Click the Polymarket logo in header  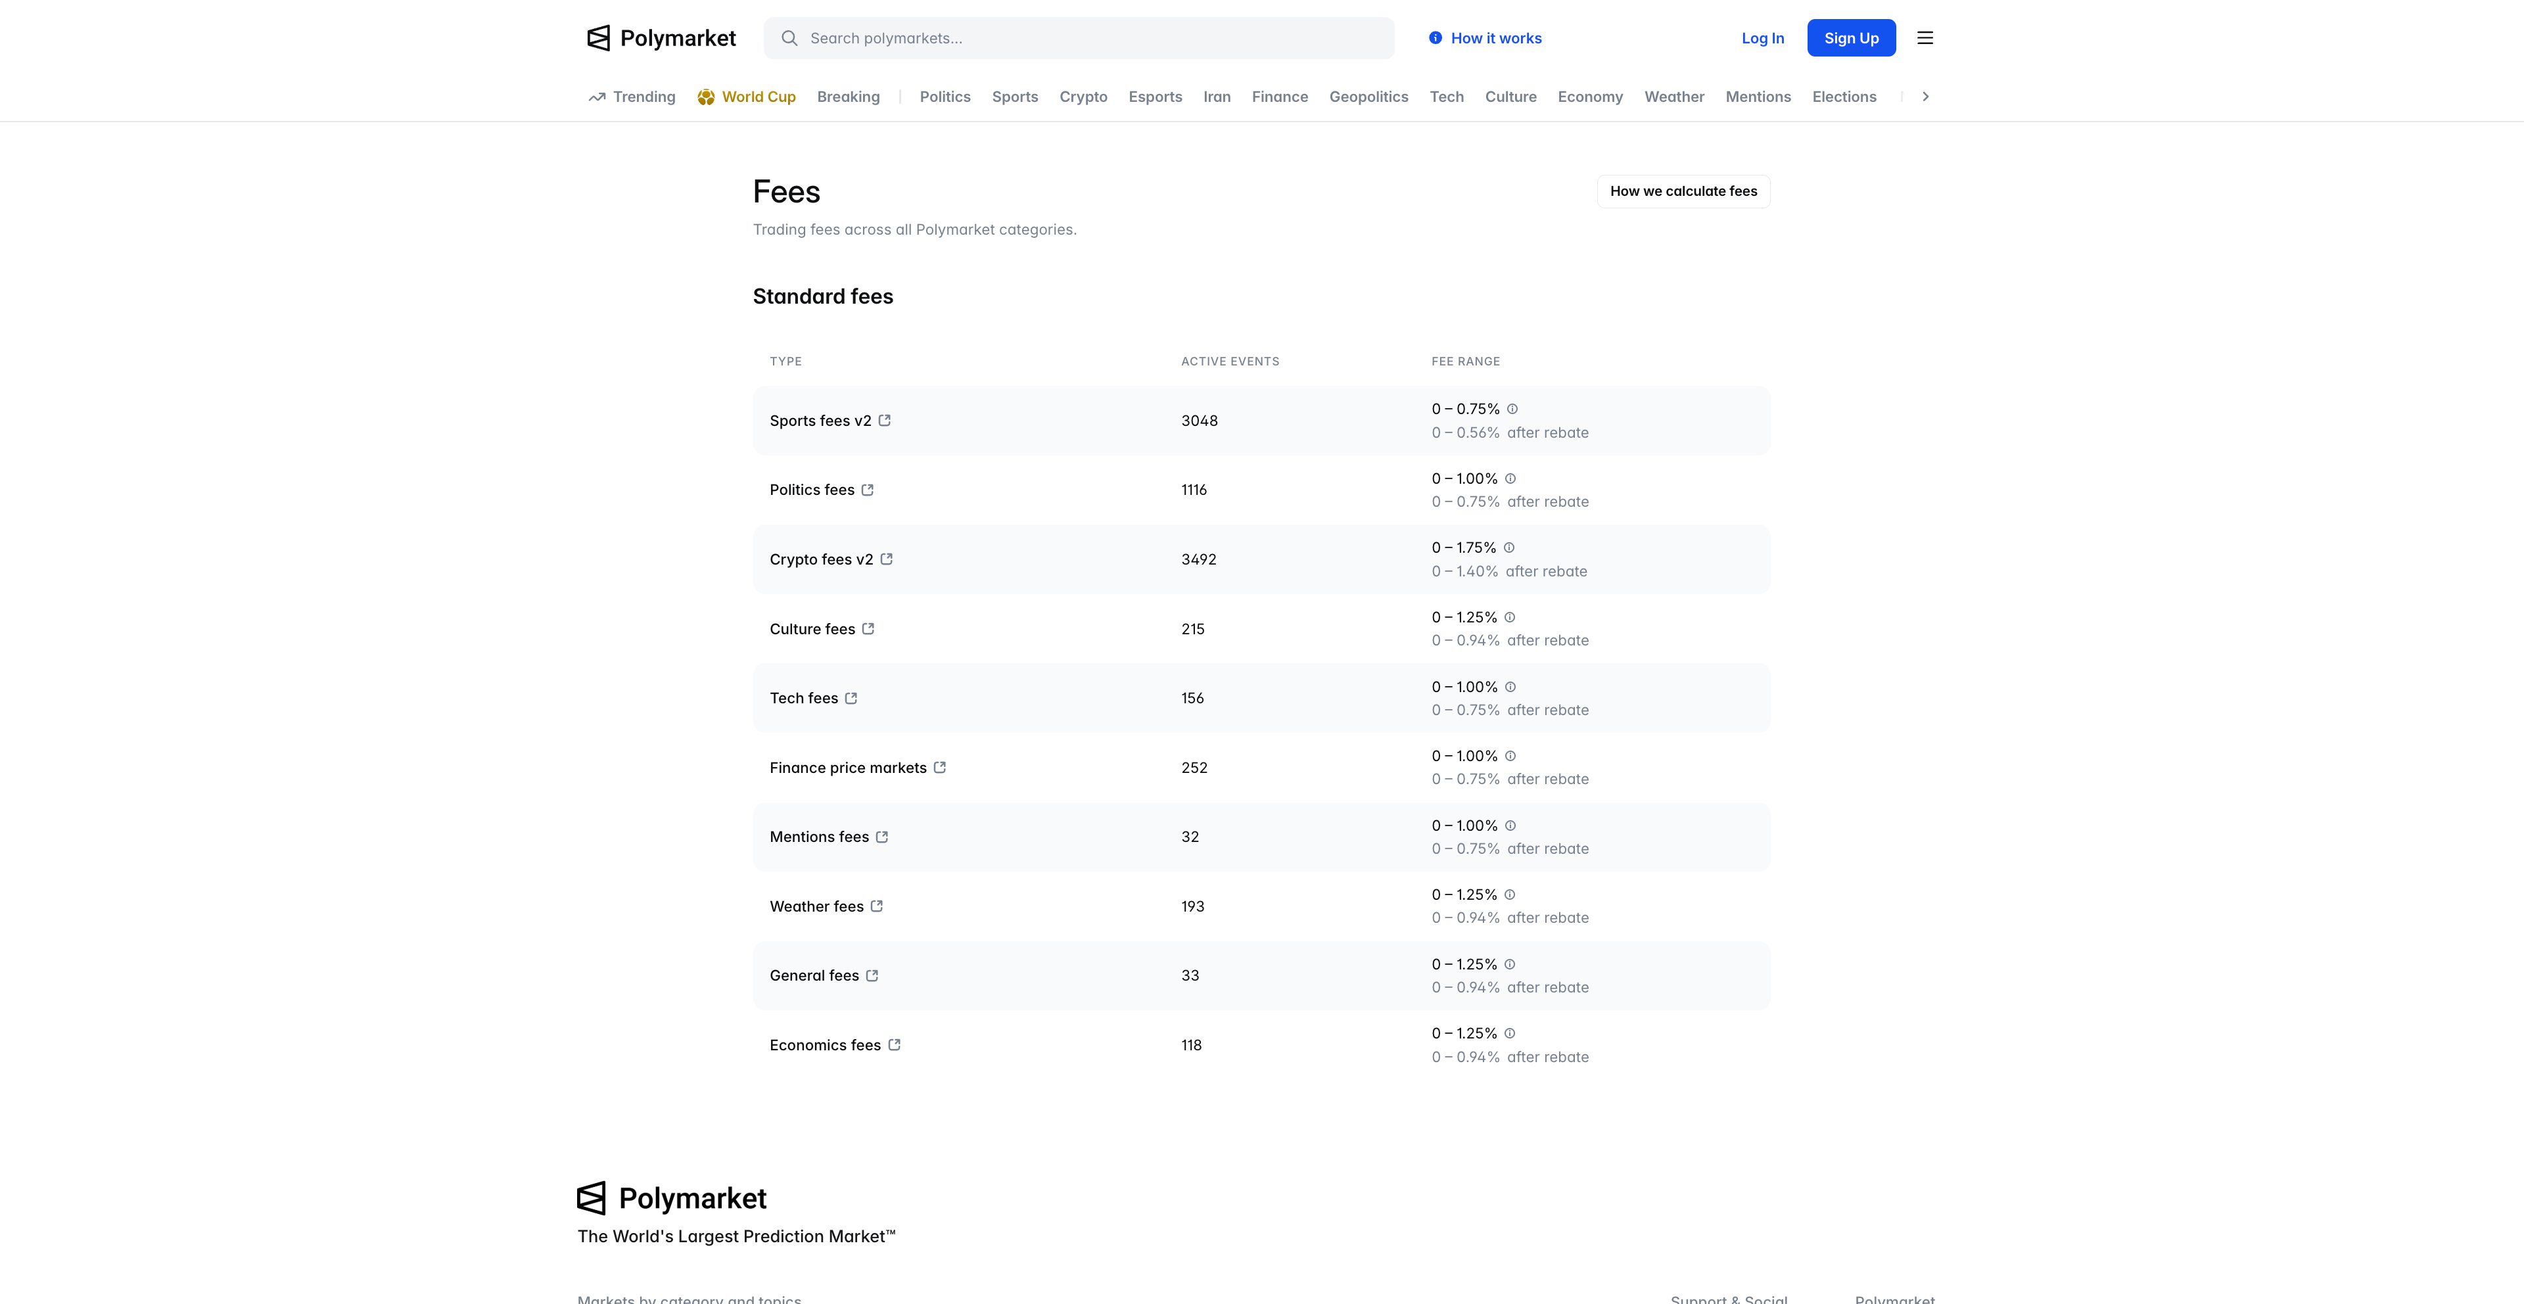tap(661, 38)
